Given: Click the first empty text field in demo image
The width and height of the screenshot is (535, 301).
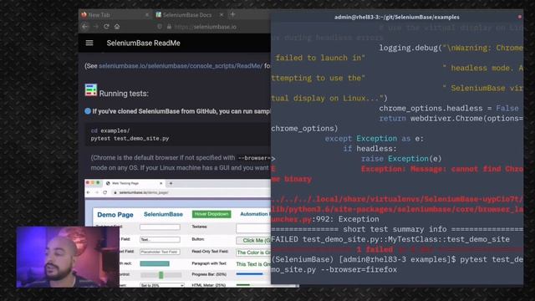Looking at the screenshot, I should pos(160,227).
